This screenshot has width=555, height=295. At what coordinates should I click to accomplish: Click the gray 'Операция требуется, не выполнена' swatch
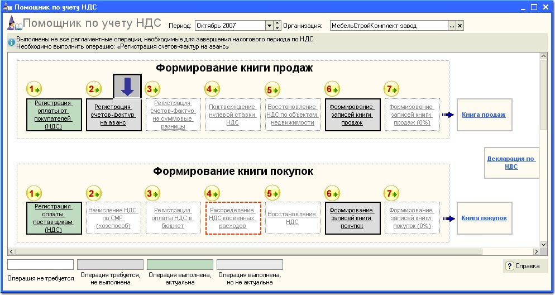(110, 264)
